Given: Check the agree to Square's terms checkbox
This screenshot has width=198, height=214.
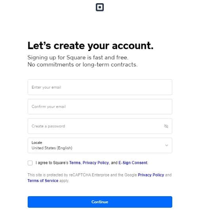Looking at the screenshot, I should pyautogui.click(x=30, y=163).
